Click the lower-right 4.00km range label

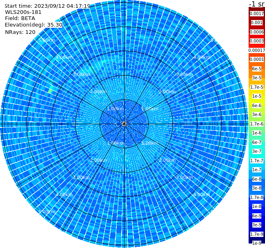point(202,194)
